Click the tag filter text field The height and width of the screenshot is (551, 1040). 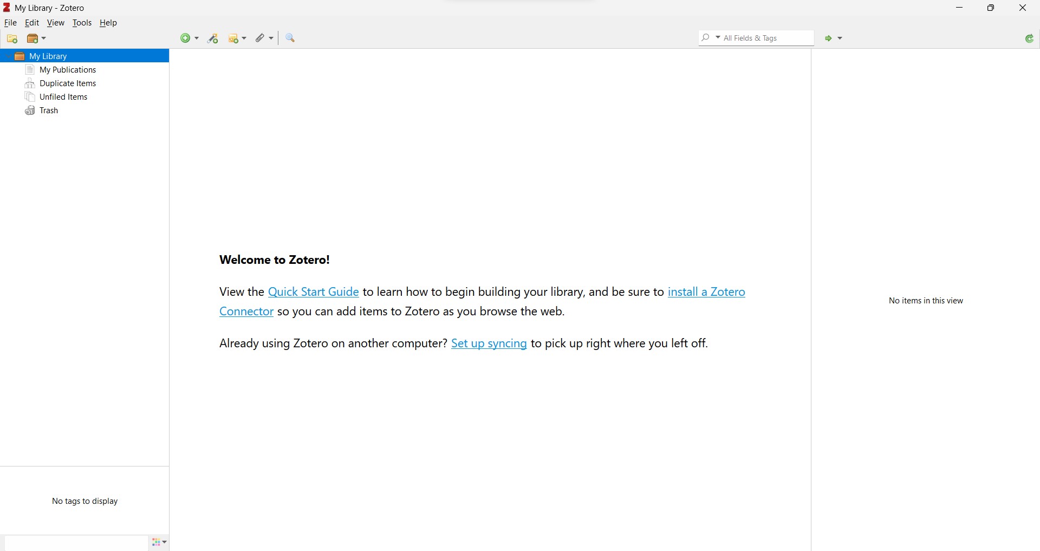[x=76, y=543]
